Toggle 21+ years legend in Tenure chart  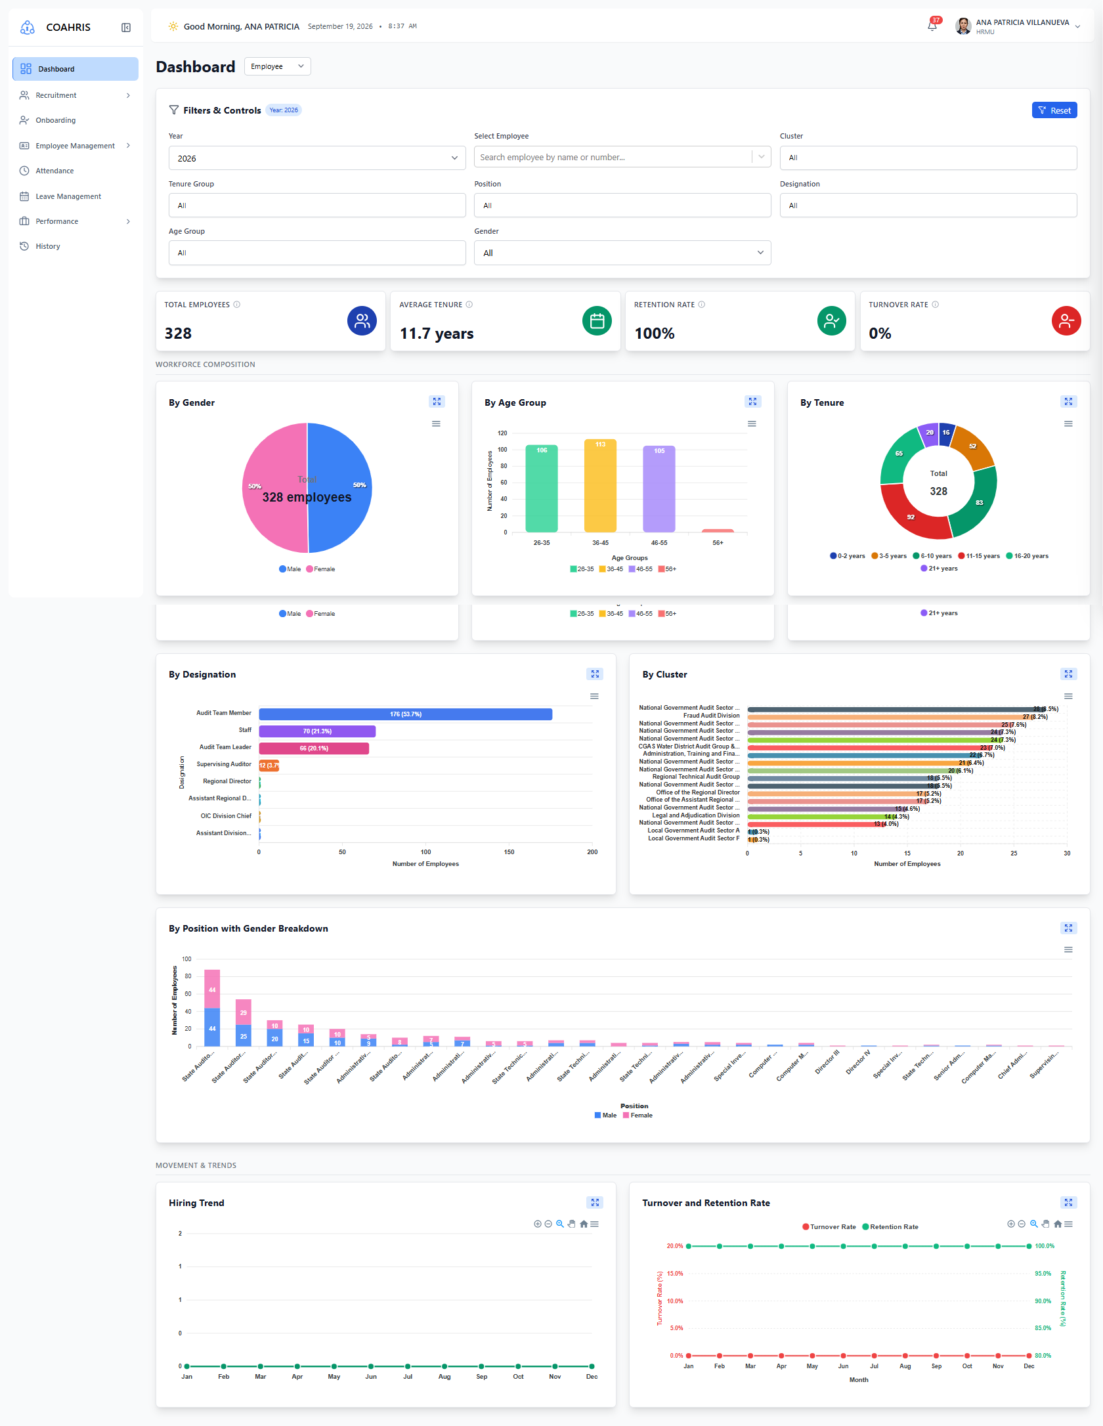(939, 569)
